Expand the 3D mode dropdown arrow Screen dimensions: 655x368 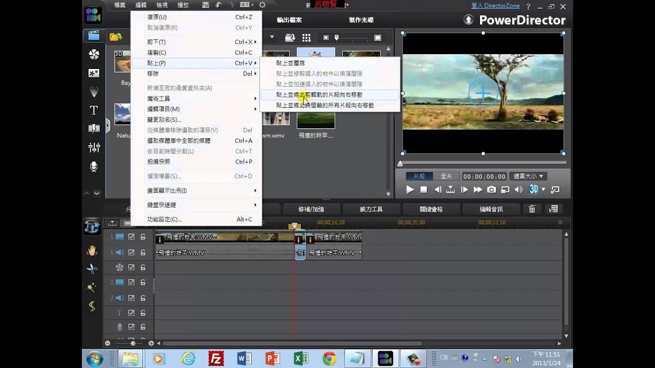pos(543,190)
